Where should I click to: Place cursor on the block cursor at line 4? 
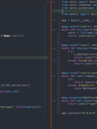62,11
